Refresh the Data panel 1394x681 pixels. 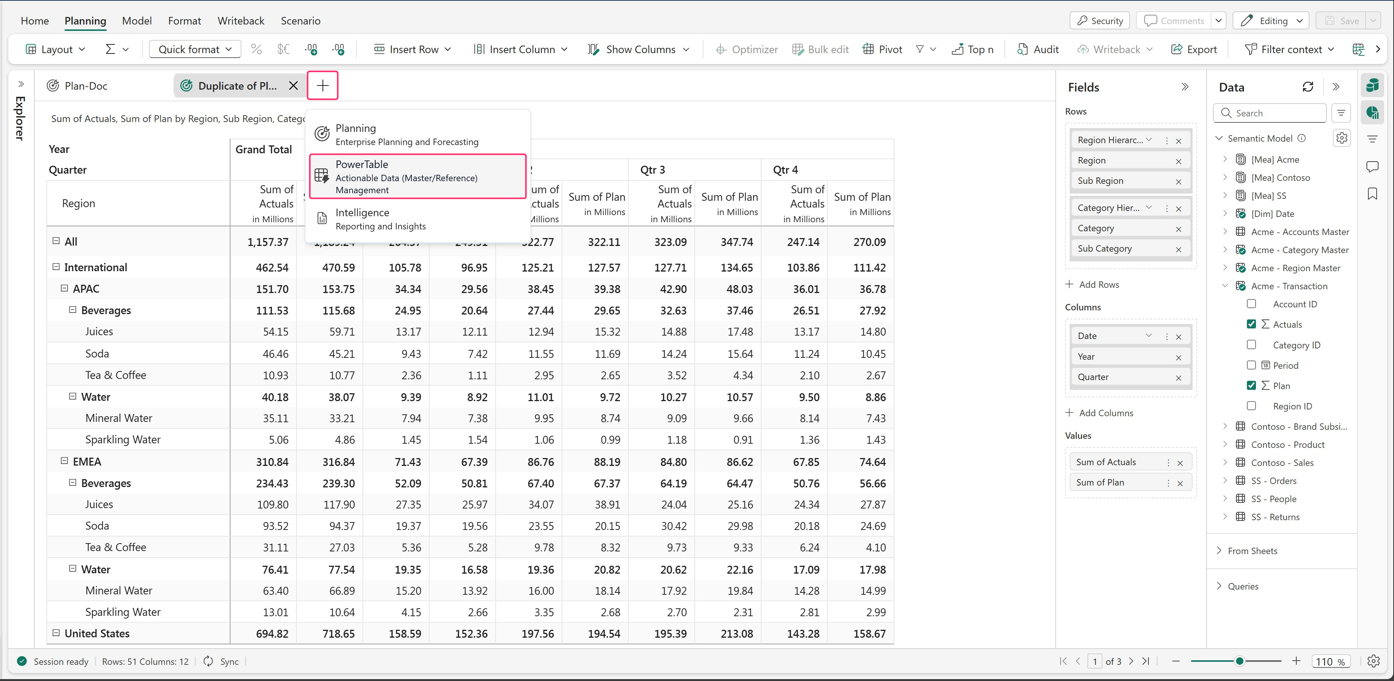click(1307, 87)
